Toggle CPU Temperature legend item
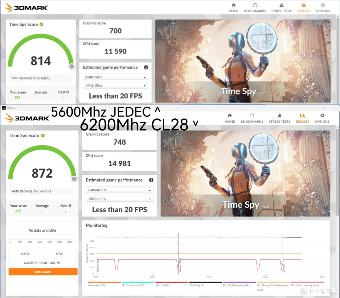The height and width of the screenshot is (298, 340). [138, 284]
